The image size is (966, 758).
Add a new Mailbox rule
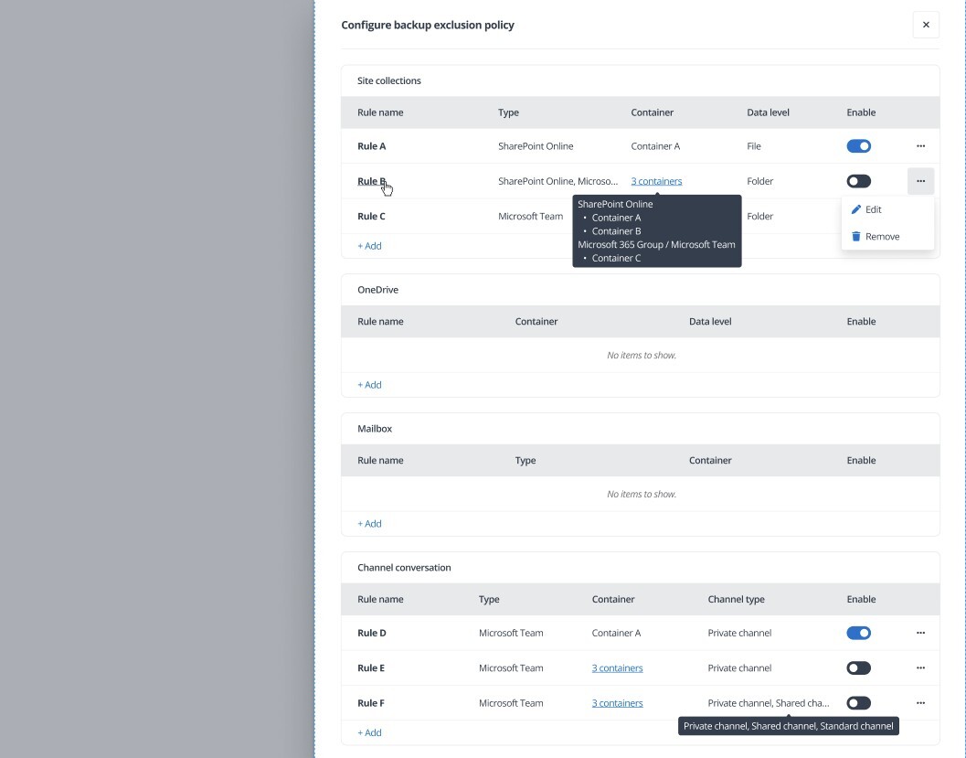click(369, 524)
